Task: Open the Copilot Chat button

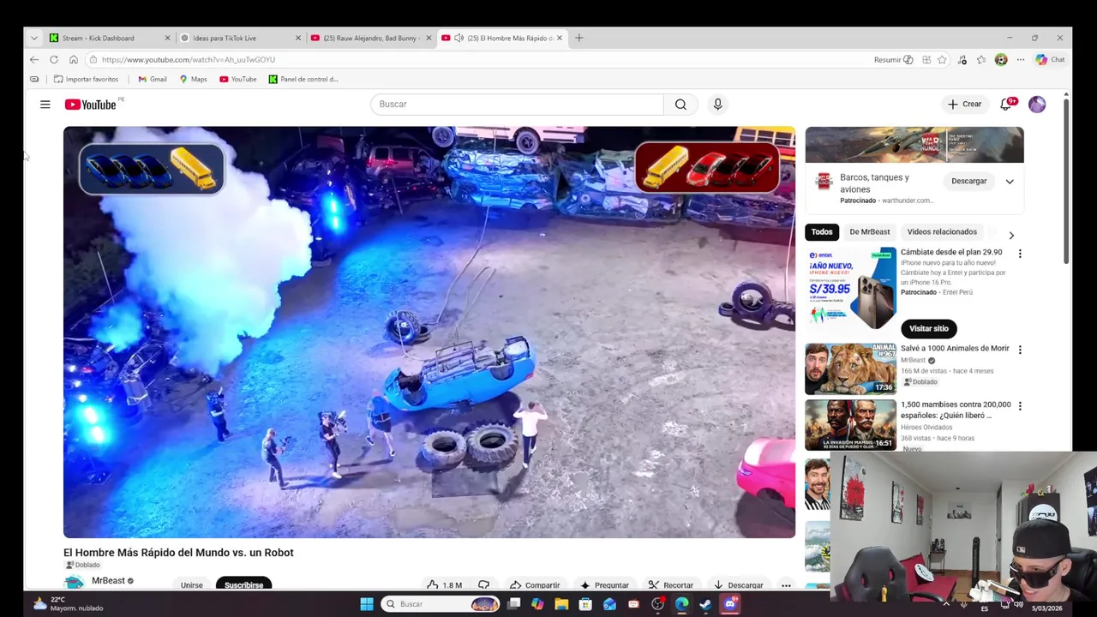Action: point(1050,59)
